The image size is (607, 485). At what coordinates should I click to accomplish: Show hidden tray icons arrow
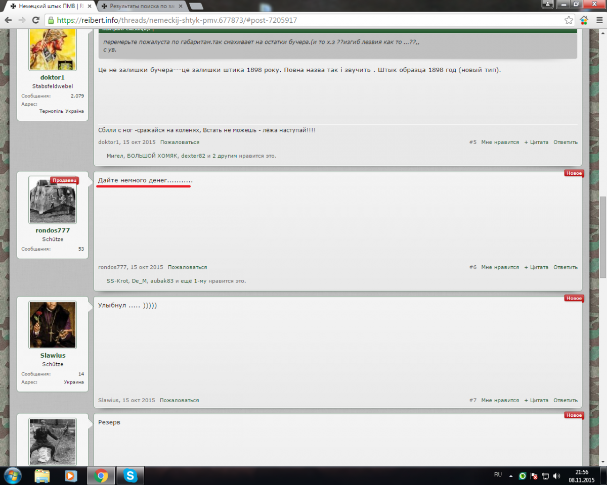(511, 476)
